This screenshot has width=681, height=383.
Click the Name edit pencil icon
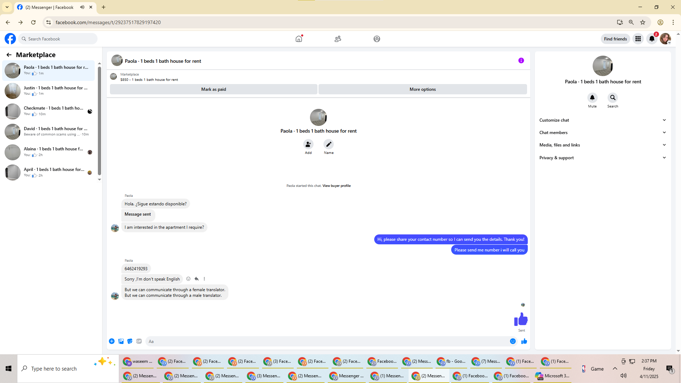point(329,144)
